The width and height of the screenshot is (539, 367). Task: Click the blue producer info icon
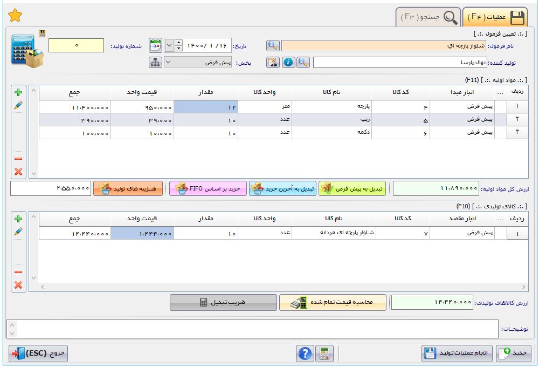pyautogui.click(x=288, y=62)
